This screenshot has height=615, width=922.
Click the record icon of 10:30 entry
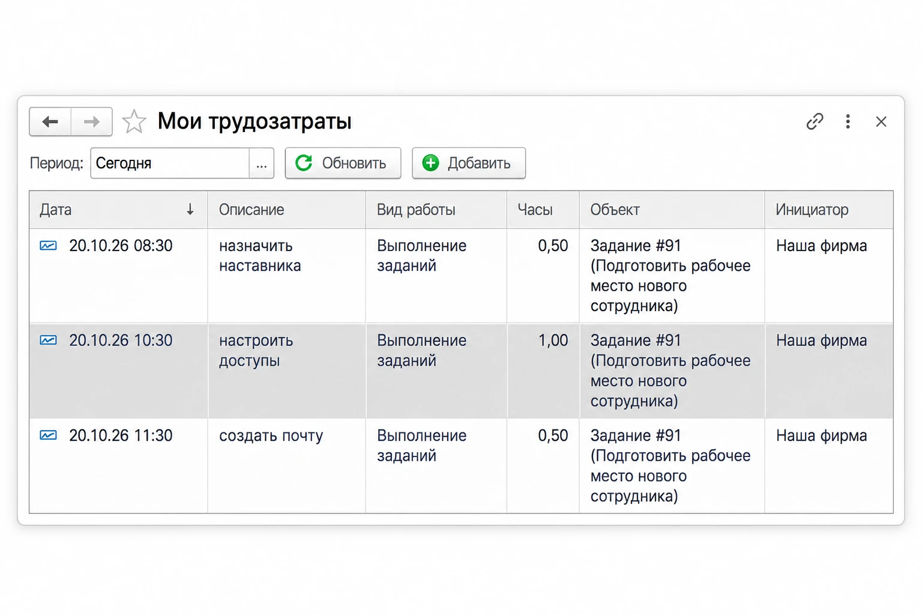[x=48, y=341]
